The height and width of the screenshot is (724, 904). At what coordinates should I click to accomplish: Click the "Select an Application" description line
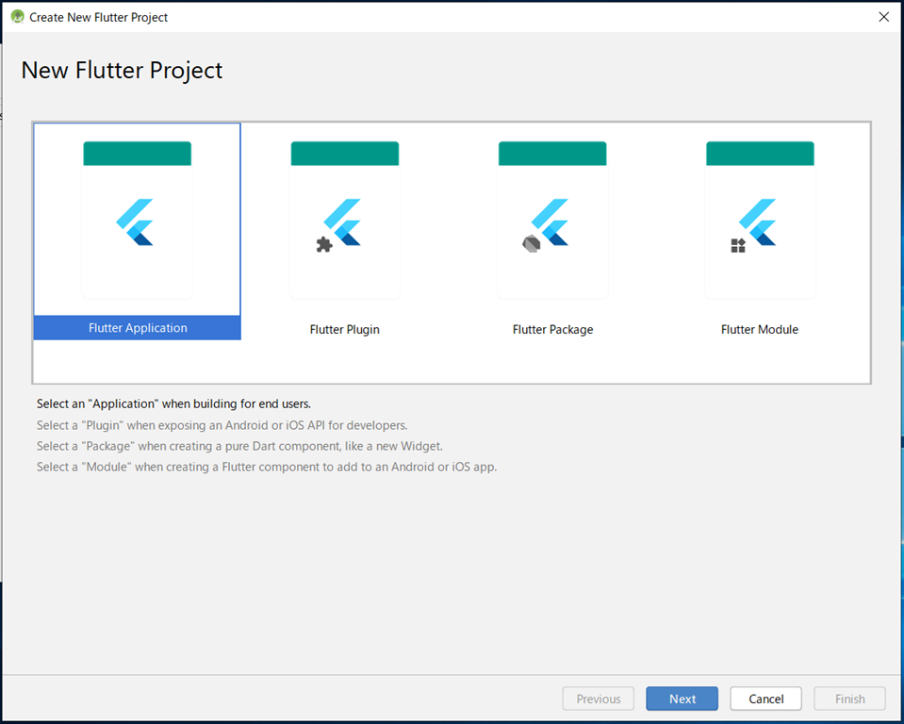click(173, 403)
